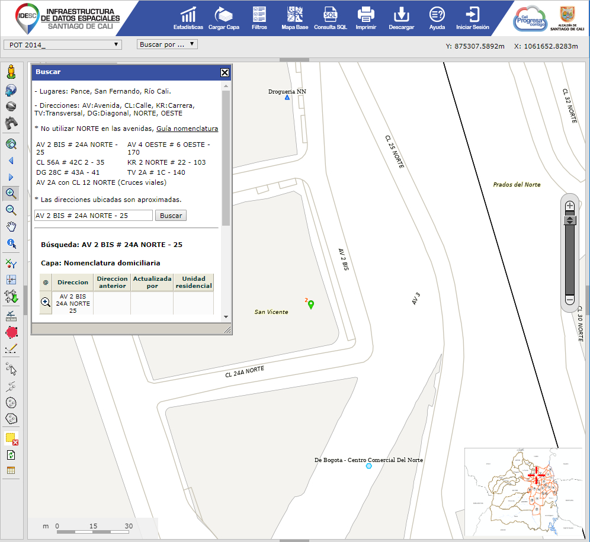Image resolution: width=590 pixels, height=542 pixels.
Task: Select the red polygon area tool
Action: (x=11, y=332)
